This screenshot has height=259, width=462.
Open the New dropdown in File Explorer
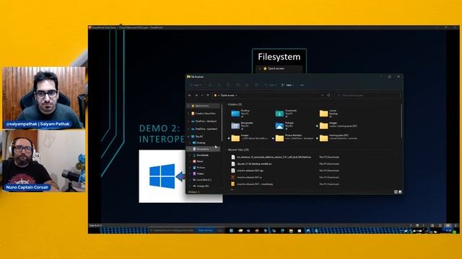pyautogui.click(x=196, y=85)
